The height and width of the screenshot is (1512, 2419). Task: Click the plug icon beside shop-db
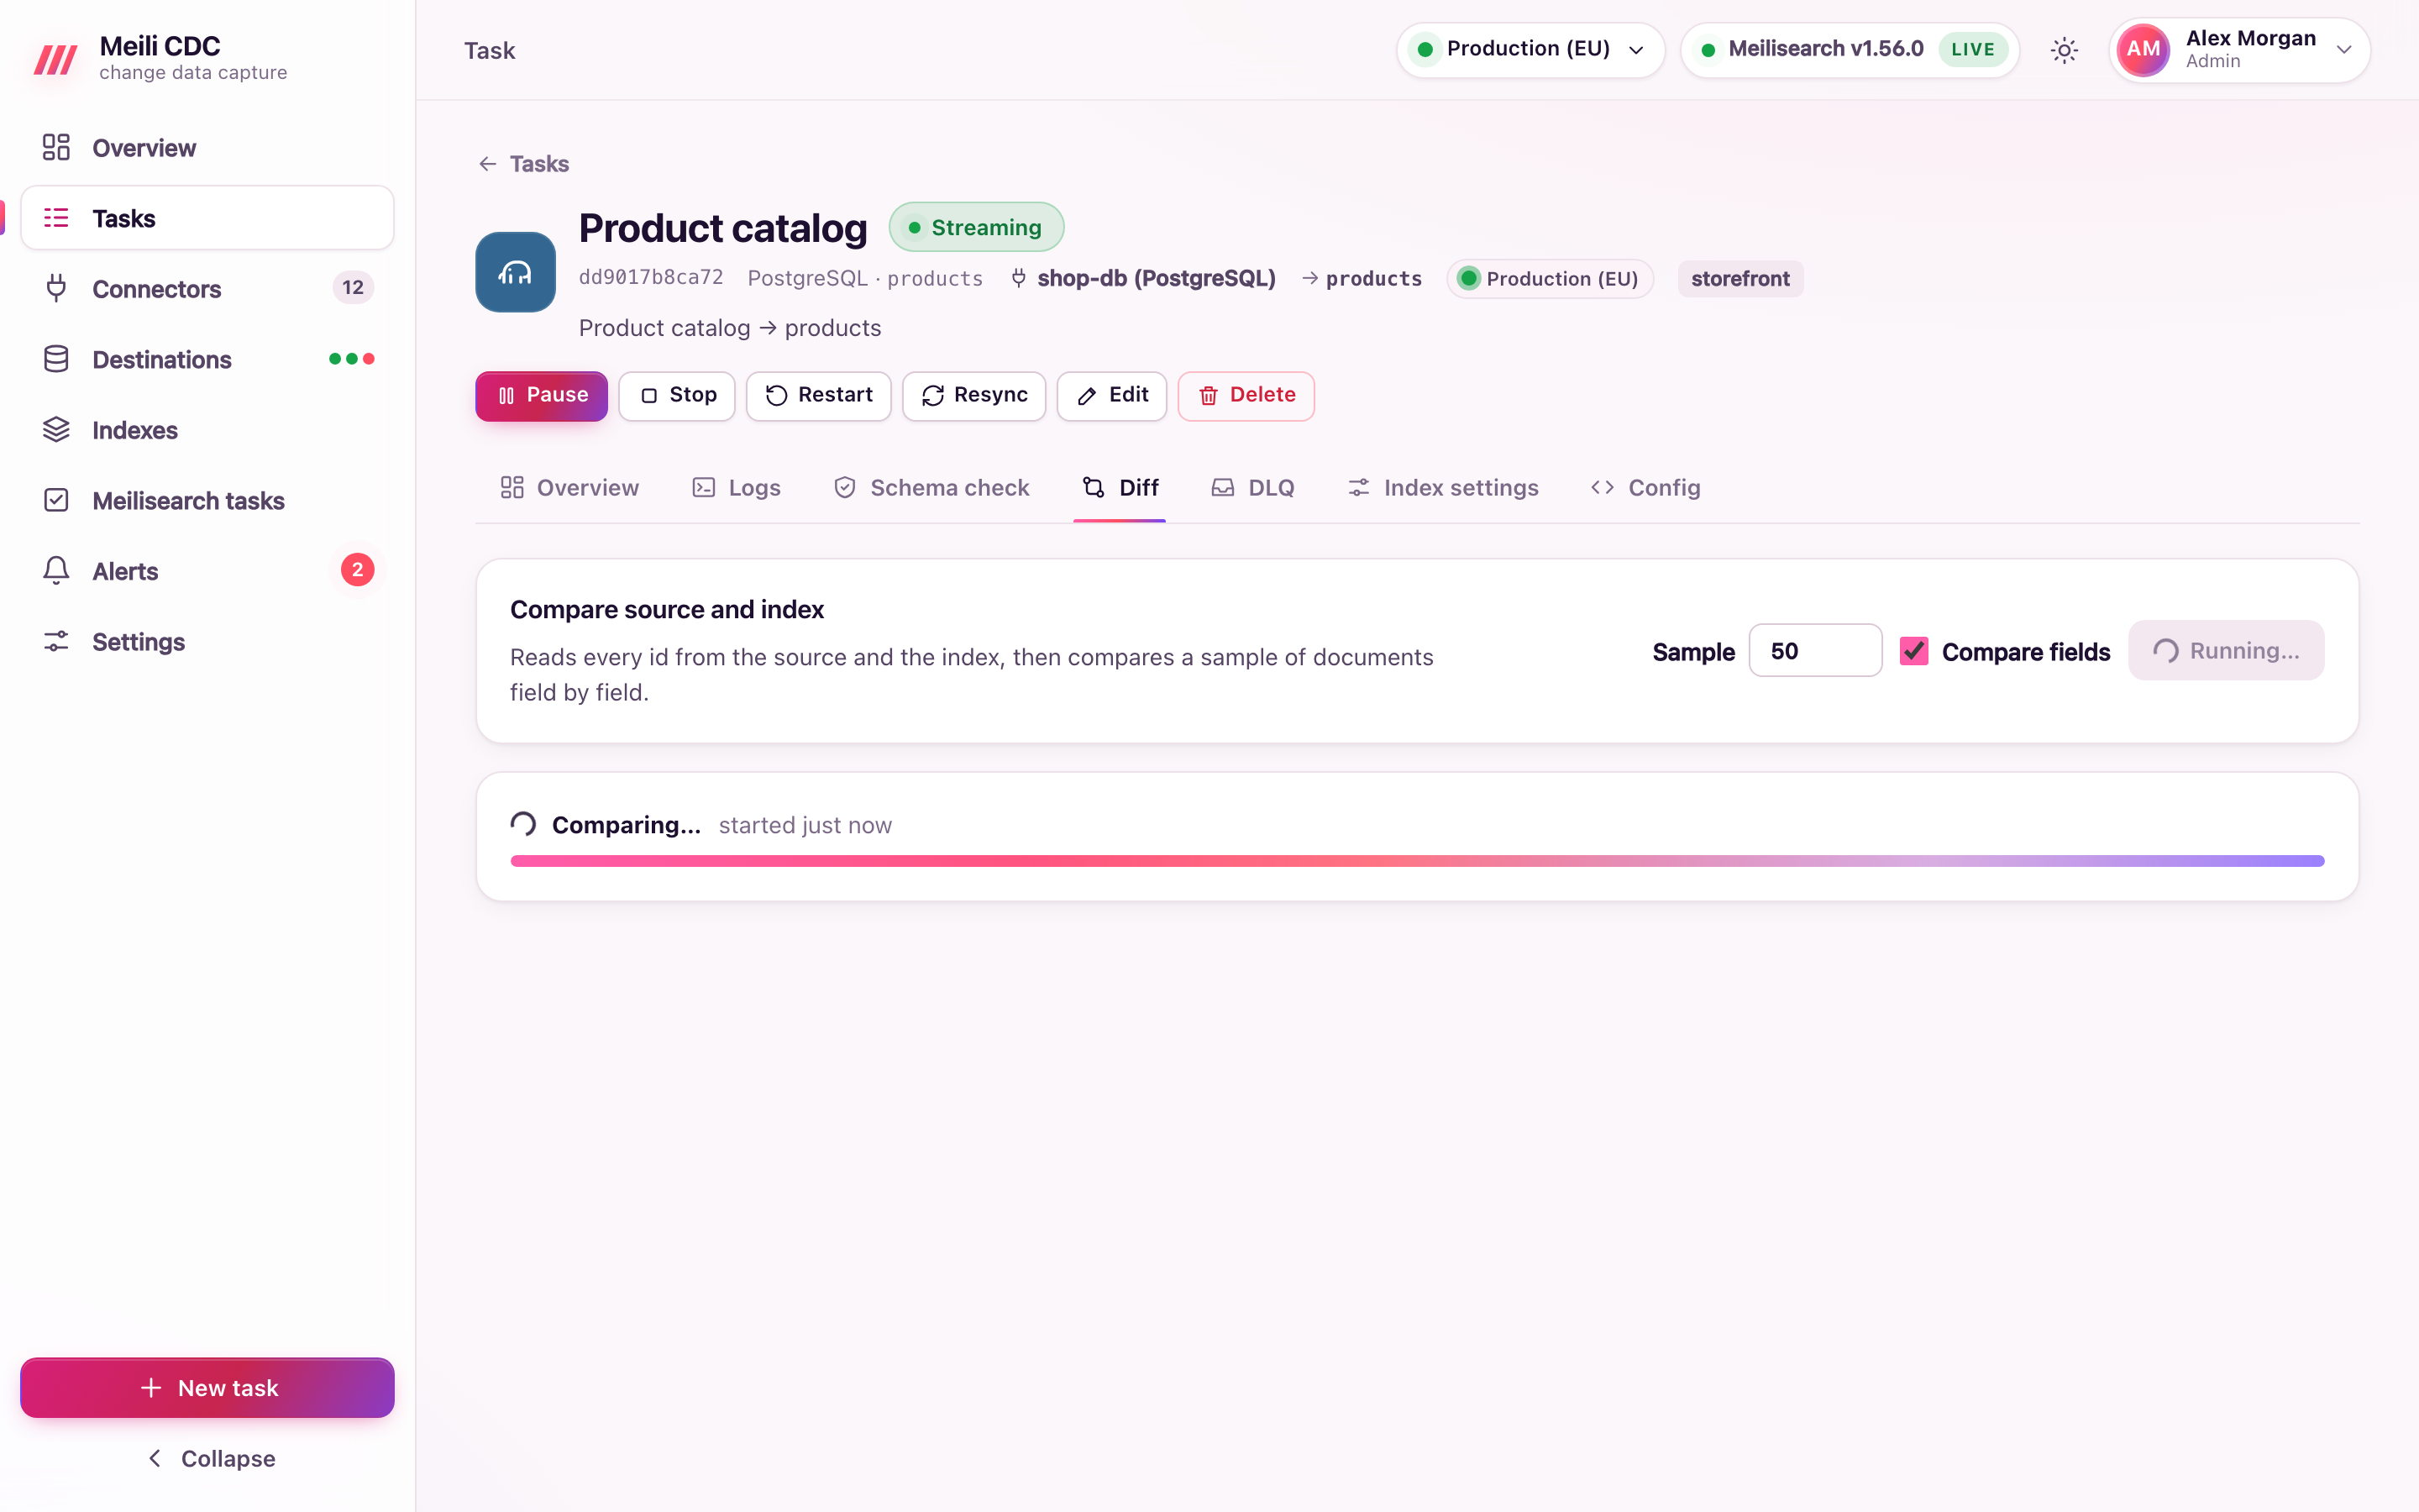(x=1019, y=278)
